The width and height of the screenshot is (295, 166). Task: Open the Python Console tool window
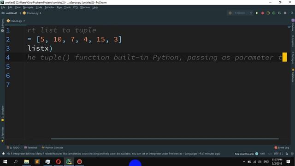pos(53,148)
